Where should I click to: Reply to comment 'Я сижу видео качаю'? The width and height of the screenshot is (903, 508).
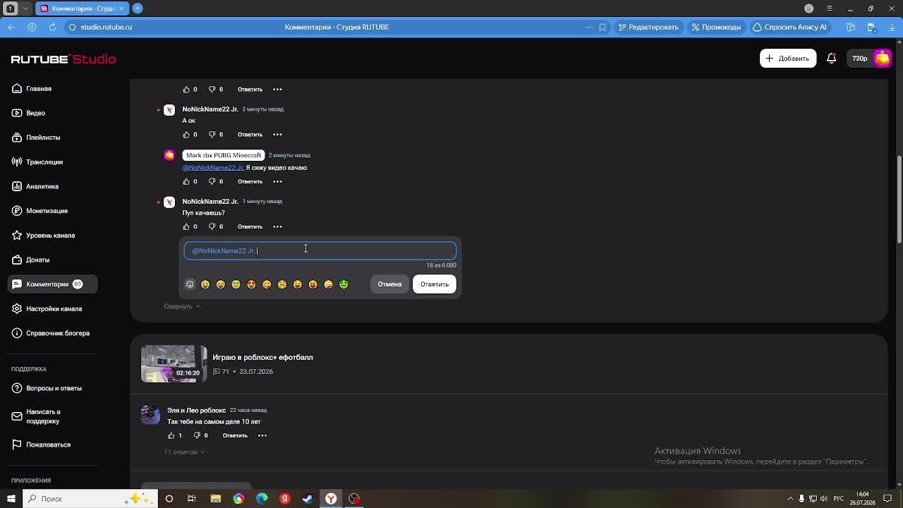coord(250,181)
